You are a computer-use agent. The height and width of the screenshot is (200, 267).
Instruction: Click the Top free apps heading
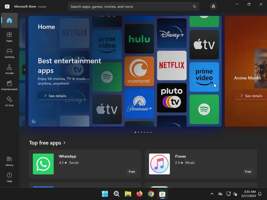pos(45,143)
